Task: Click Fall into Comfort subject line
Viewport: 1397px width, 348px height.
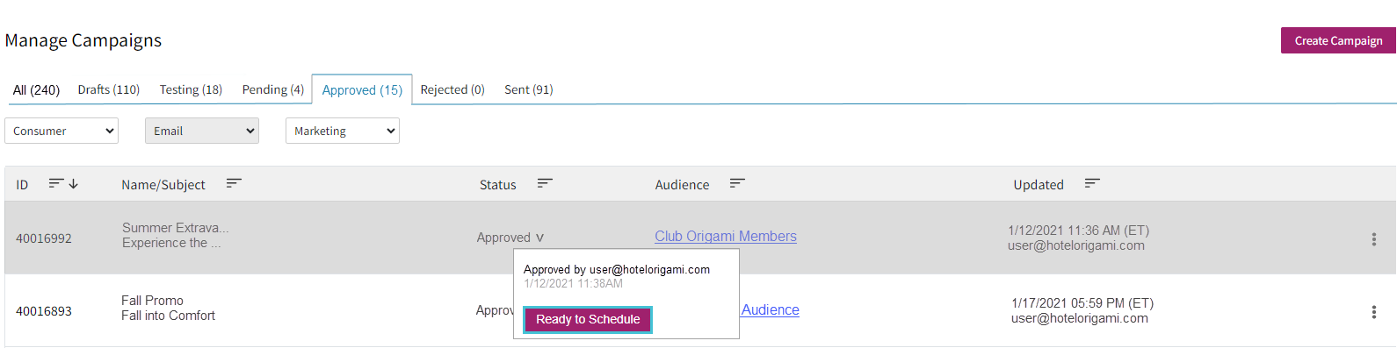Action: [x=168, y=316]
